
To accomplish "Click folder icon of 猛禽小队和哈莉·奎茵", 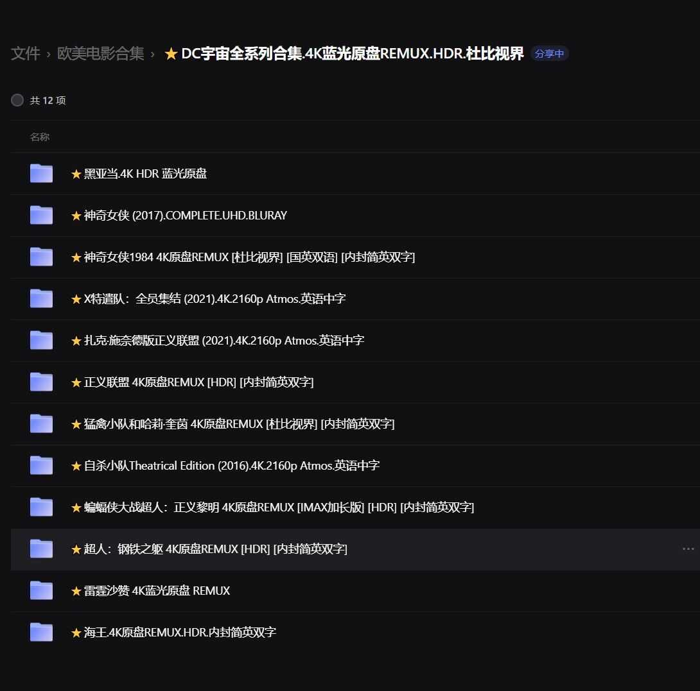I will point(41,424).
